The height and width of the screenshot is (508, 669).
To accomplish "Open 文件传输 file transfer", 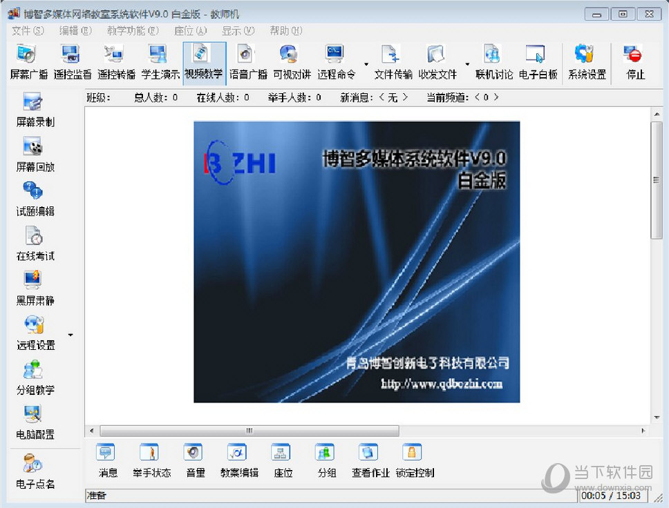I will 393,62.
